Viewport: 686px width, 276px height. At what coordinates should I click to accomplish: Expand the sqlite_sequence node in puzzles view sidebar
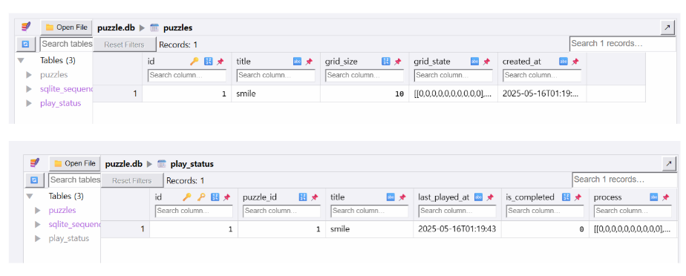pos(29,89)
